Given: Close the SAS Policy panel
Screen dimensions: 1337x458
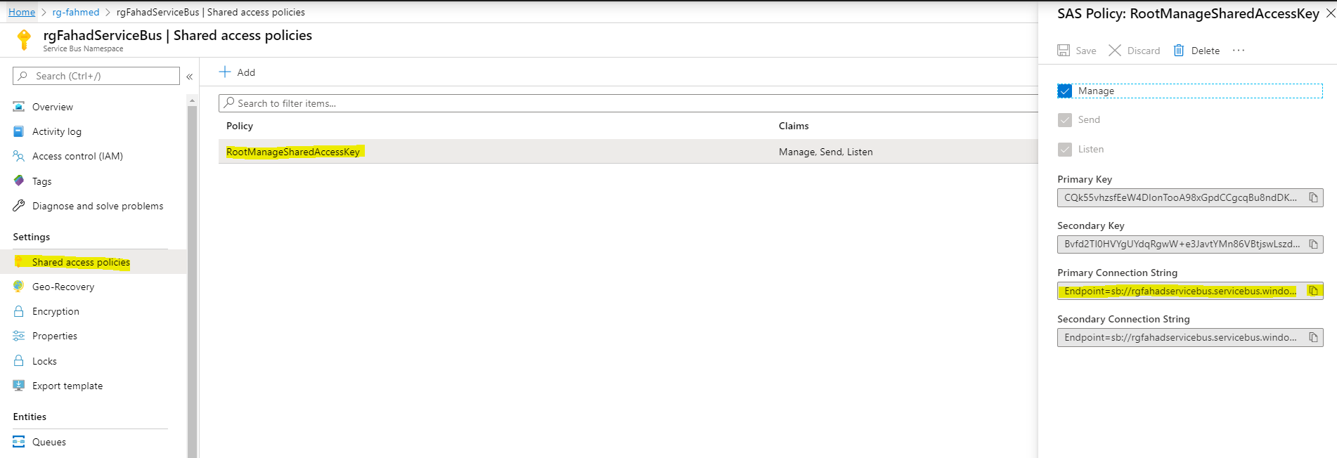Looking at the screenshot, I should 1330,13.
